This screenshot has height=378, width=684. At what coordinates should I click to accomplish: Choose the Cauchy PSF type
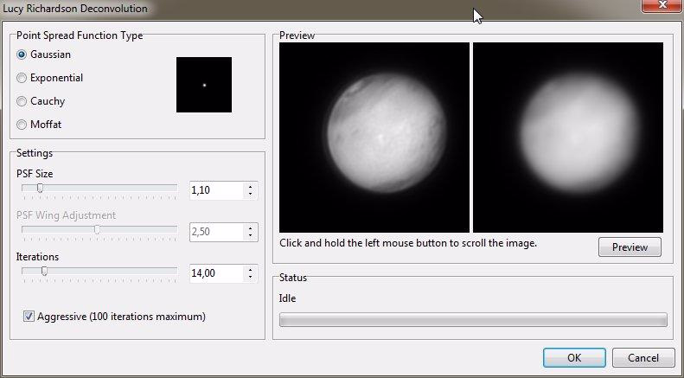(22, 101)
